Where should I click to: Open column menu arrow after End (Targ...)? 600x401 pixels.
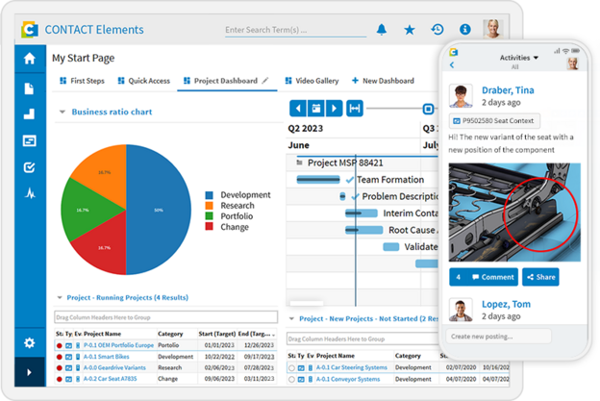[x=273, y=335]
